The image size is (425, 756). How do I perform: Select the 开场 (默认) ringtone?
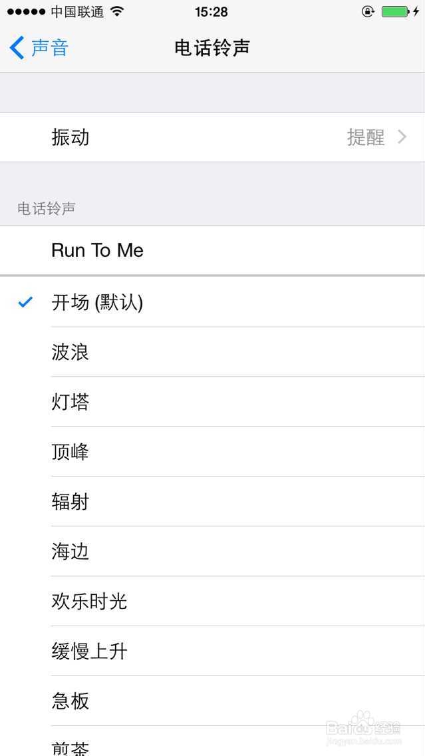[213, 302]
